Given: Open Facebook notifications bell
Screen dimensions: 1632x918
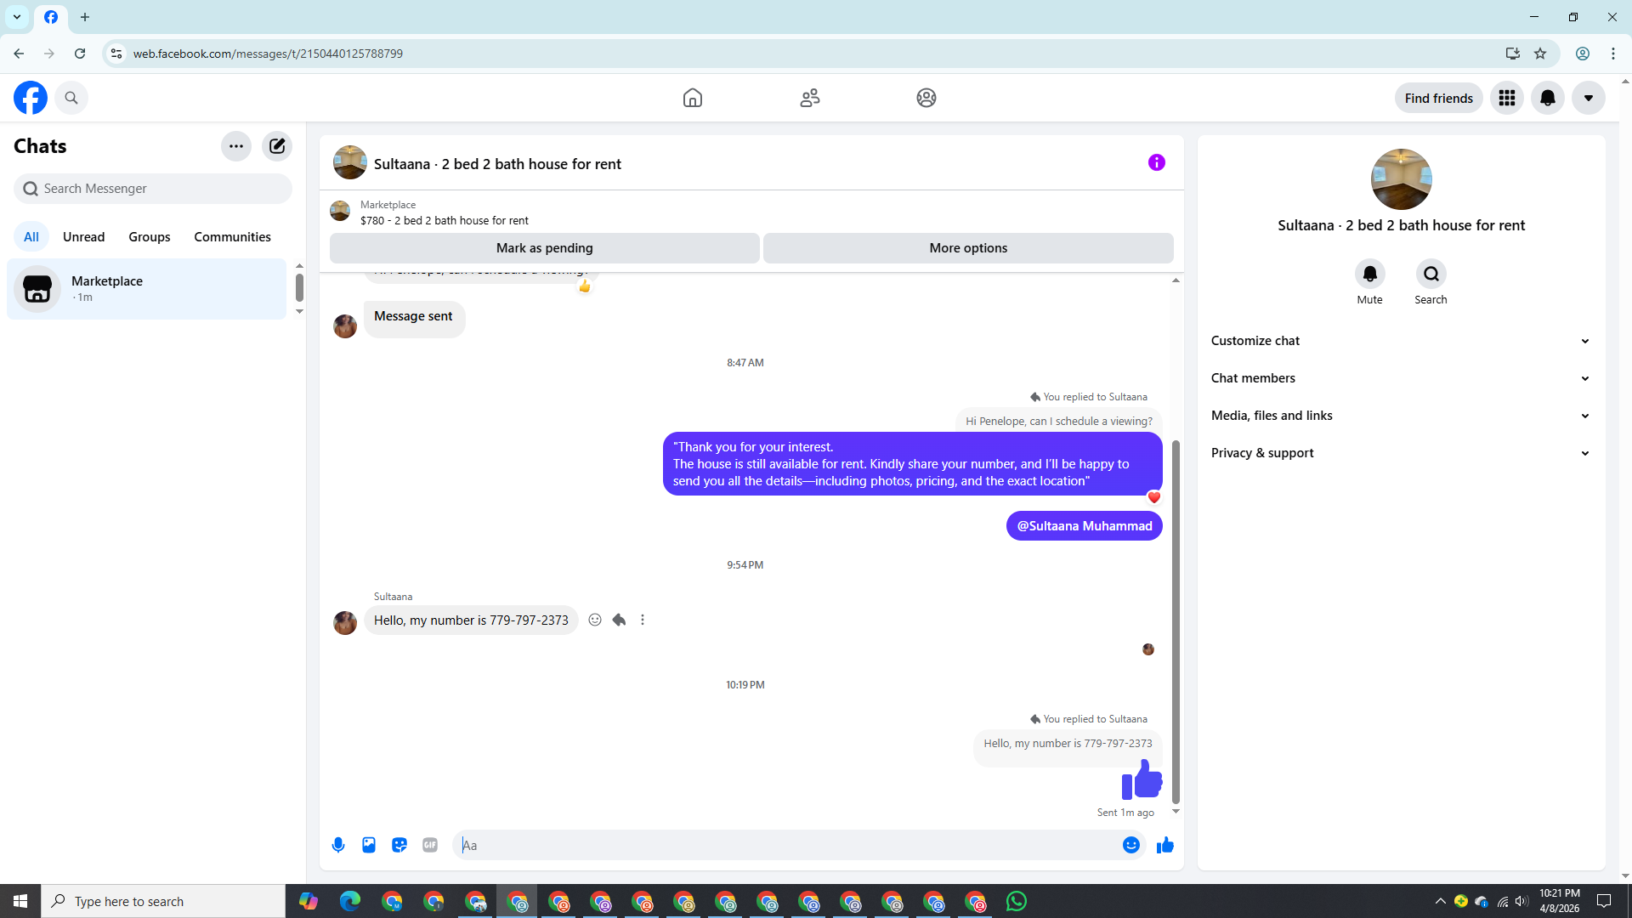Looking at the screenshot, I should tap(1547, 99).
